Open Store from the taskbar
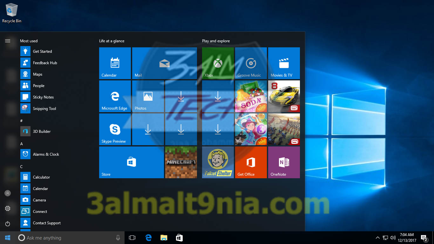The width and height of the screenshot is (434, 244). point(179,238)
